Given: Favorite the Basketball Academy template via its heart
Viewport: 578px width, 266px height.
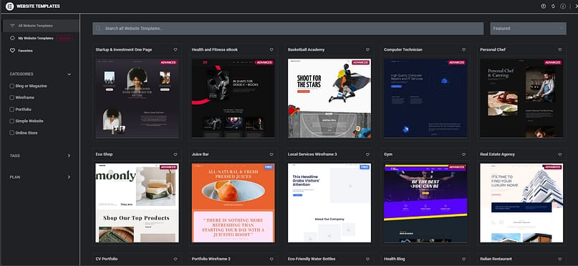Looking at the screenshot, I should click(367, 49).
